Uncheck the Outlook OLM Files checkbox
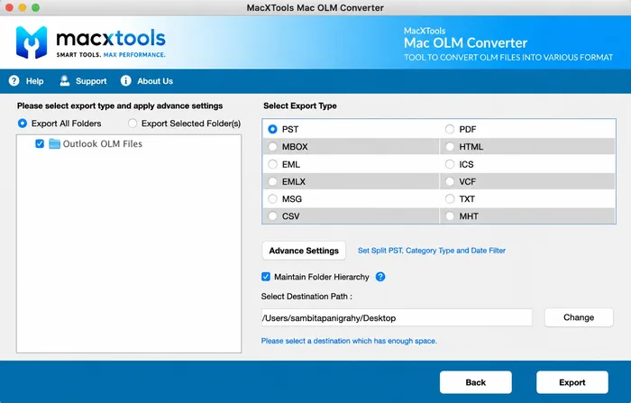631x403 pixels. pos(40,143)
